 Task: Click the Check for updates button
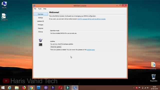pos(56,47)
